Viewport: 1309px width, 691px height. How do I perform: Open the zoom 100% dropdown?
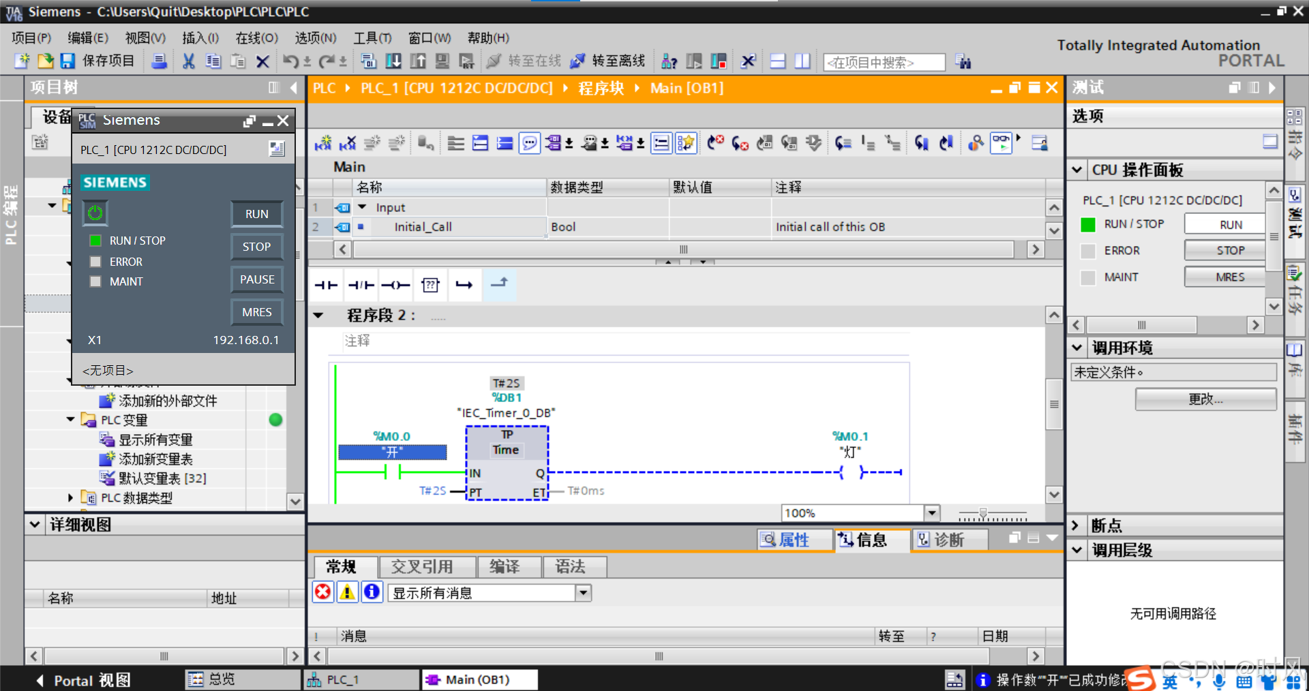932,512
